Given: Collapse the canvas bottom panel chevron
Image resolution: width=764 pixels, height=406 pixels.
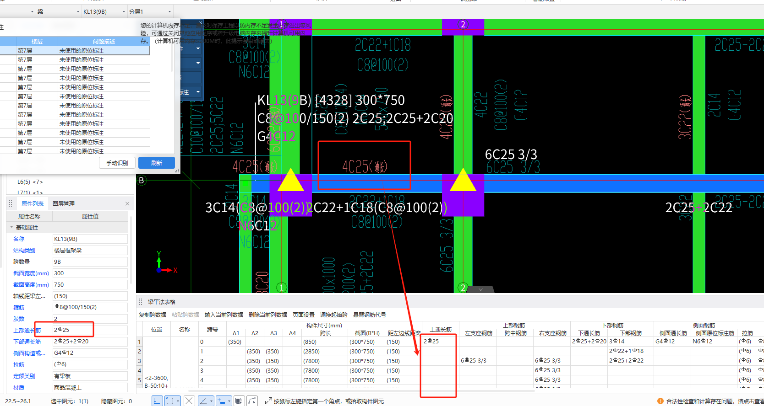Looking at the screenshot, I should click(x=480, y=289).
